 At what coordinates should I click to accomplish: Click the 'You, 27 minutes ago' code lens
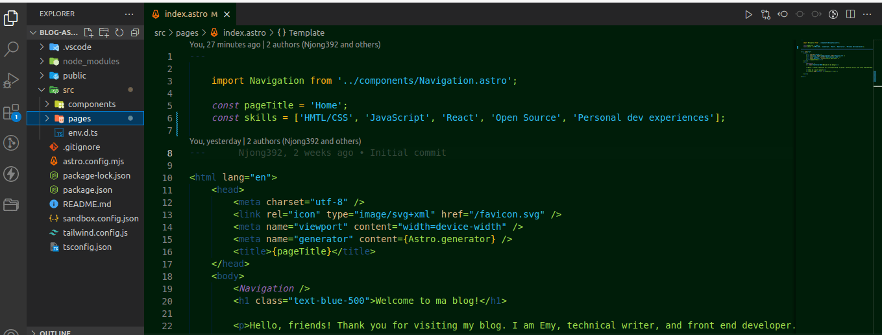coord(285,45)
